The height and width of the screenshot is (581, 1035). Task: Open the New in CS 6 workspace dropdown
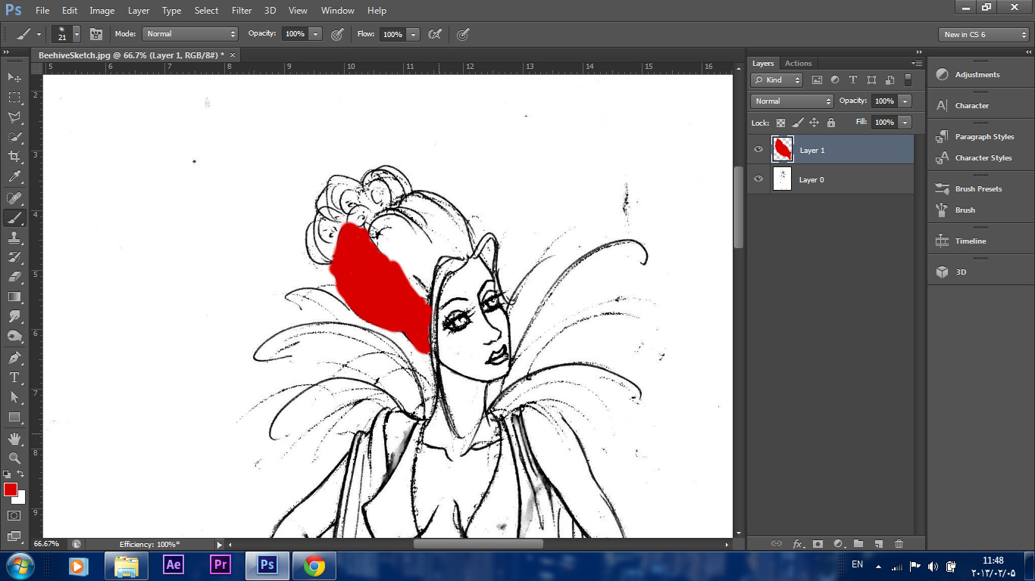(x=983, y=34)
